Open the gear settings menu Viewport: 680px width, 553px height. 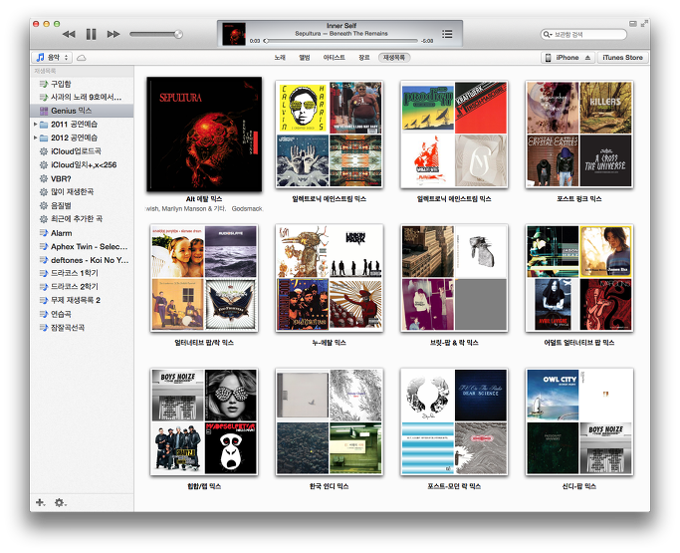pos(60,502)
